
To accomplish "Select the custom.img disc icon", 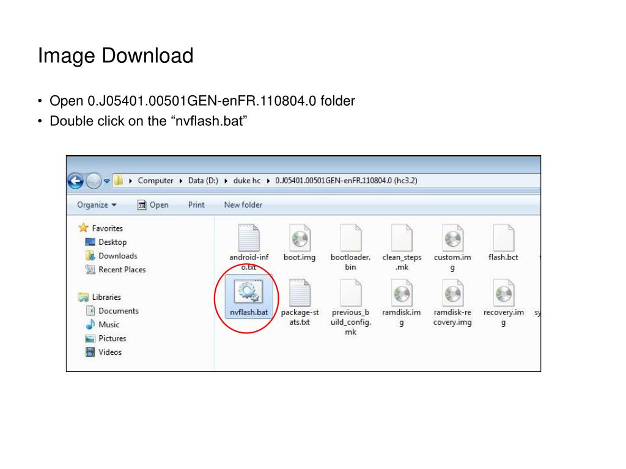I will [x=453, y=238].
